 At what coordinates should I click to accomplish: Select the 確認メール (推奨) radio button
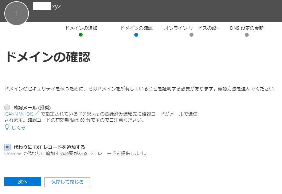pyautogui.click(x=7, y=108)
